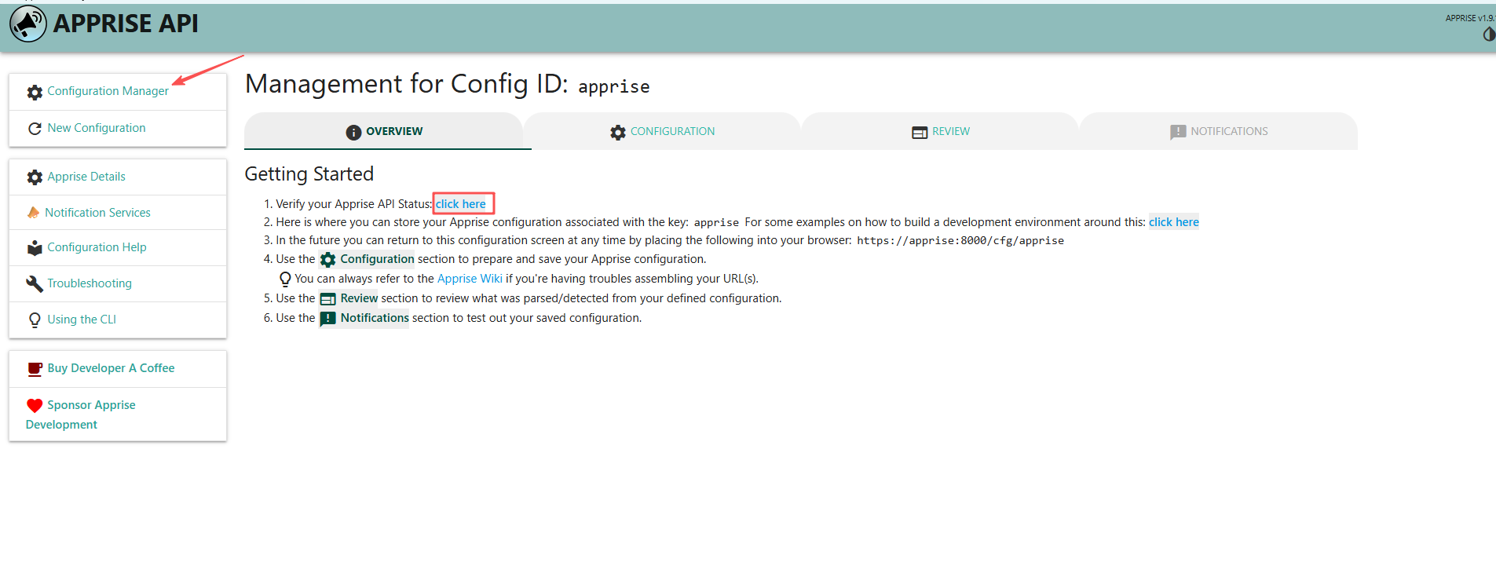The height and width of the screenshot is (577, 1496).
Task: Open the Apprise Wiki link
Action: [470, 279]
